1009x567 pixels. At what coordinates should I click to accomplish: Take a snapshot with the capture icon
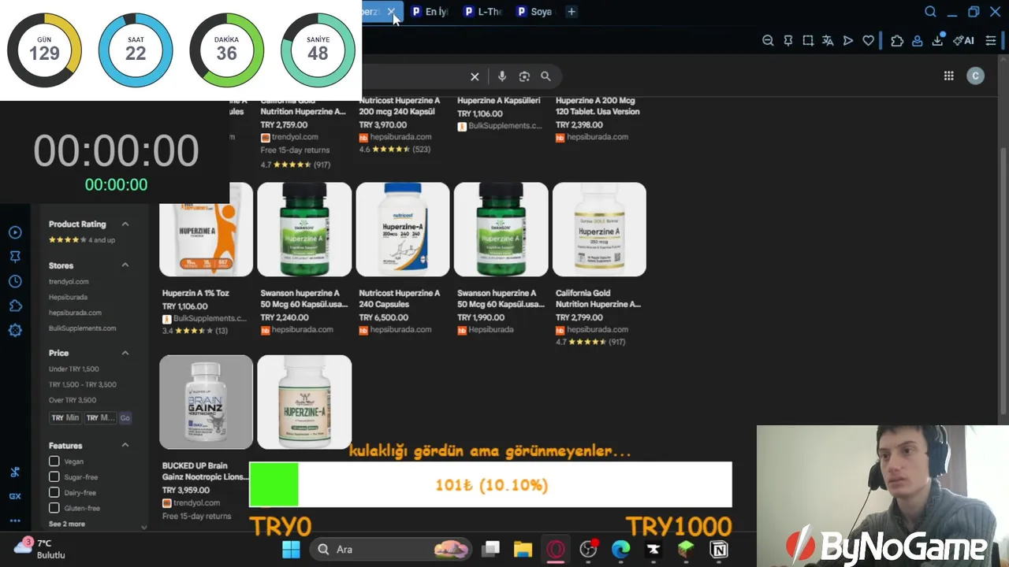pyautogui.click(x=808, y=41)
